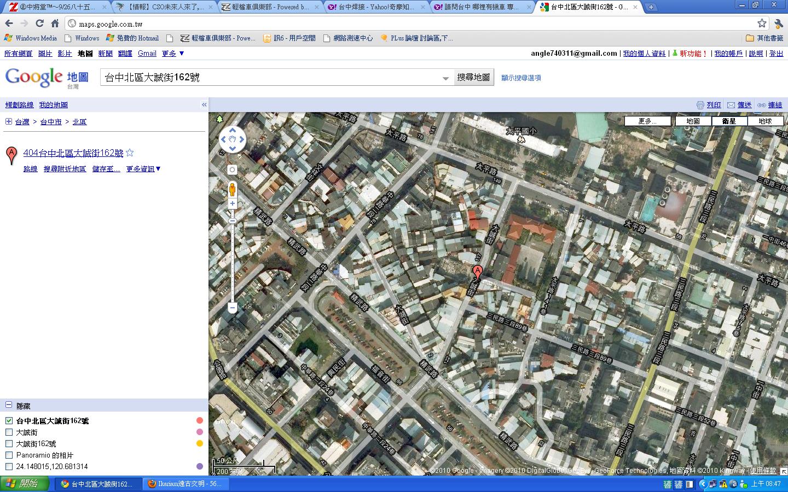The width and height of the screenshot is (788, 492).
Task: Click the chain icon beside 連結
Action: click(x=762, y=105)
